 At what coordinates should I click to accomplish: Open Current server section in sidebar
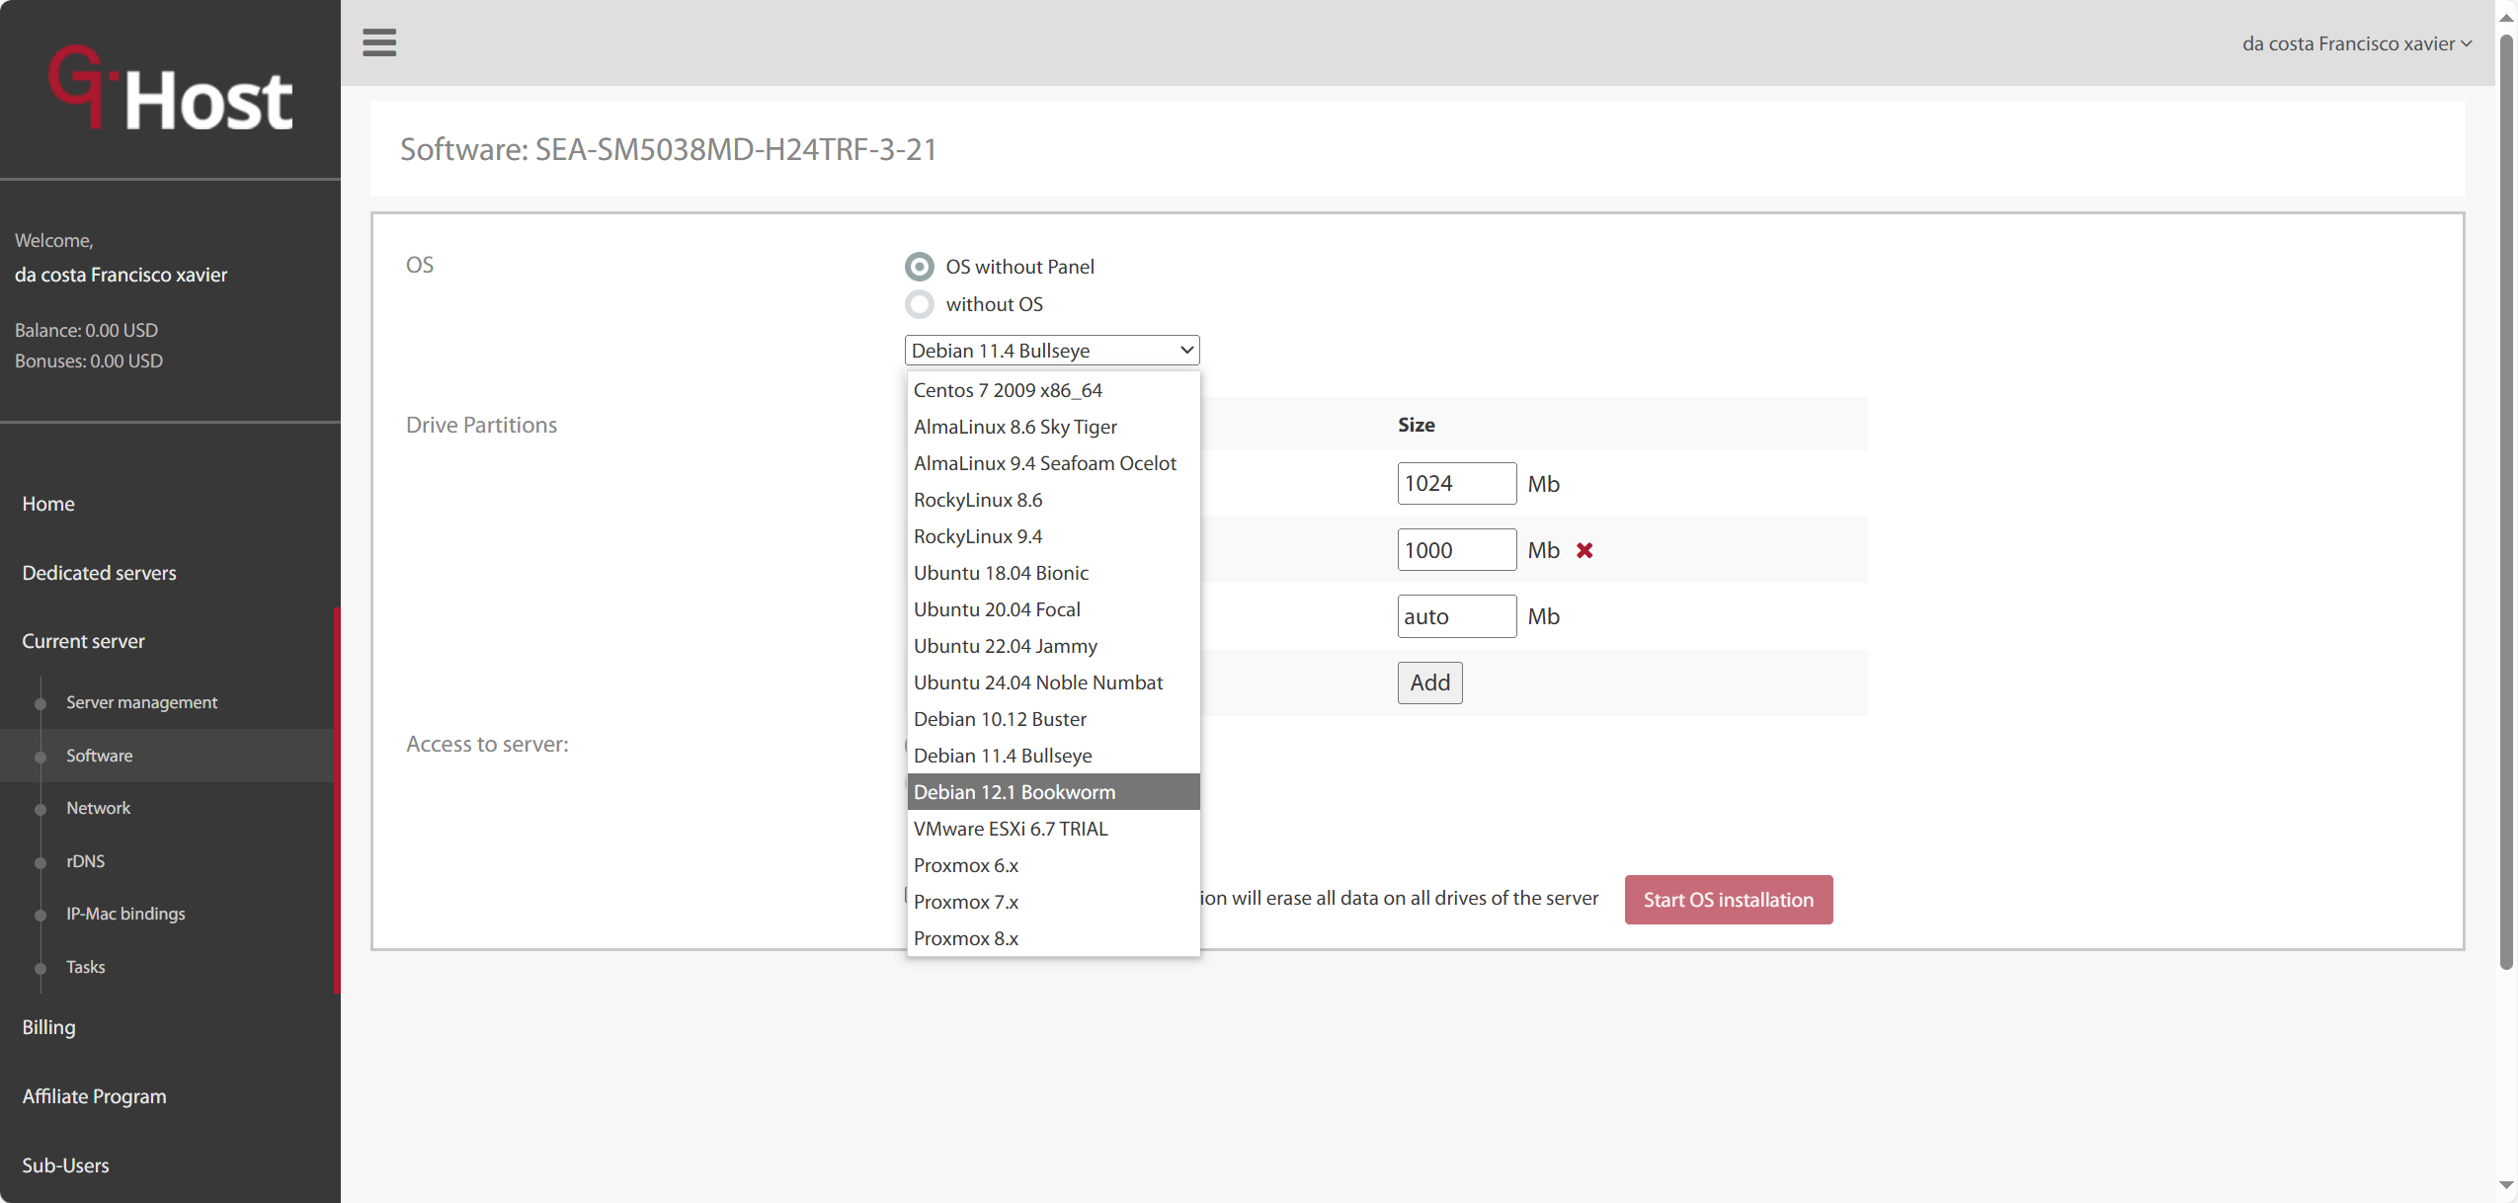(x=83, y=641)
